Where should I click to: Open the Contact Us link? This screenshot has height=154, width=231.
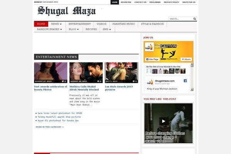(141, 2)
